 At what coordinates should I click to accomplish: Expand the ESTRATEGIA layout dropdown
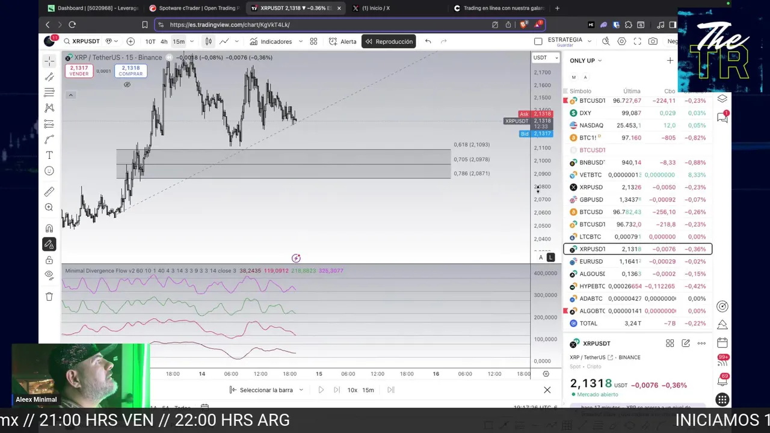coord(589,41)
